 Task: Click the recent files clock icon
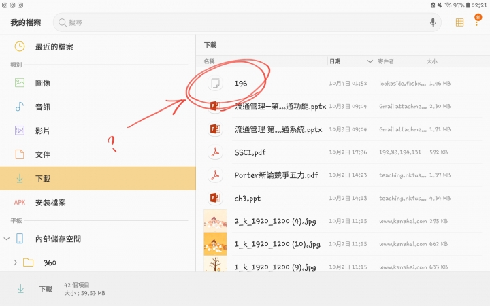(x=20, y=46)
